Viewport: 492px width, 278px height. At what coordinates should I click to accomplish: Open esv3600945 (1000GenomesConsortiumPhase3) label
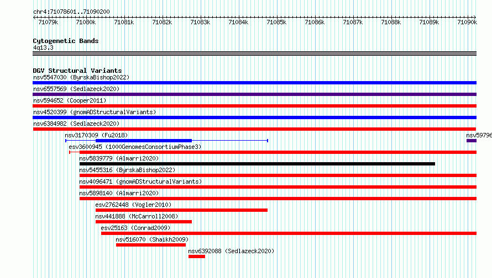click(135, 147)
